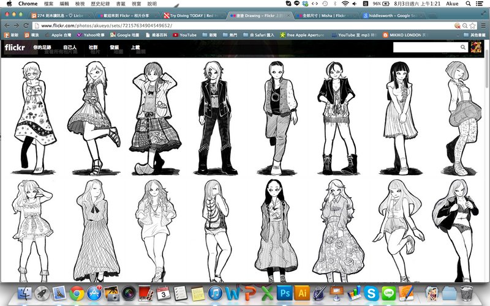Click the browser Back arrow

point(7,26)
